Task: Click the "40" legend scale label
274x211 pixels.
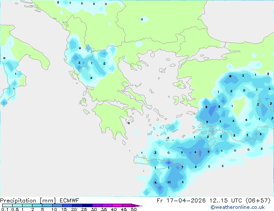Action: click(114, 209)
